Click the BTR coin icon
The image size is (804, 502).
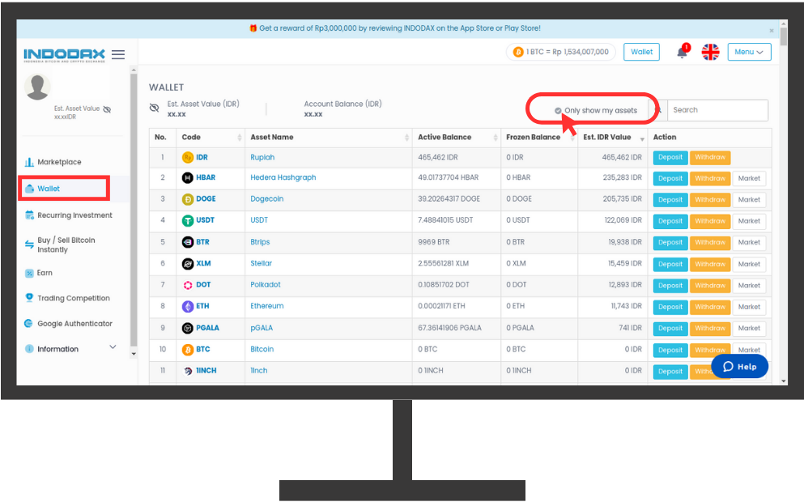(x=188, y=242)
